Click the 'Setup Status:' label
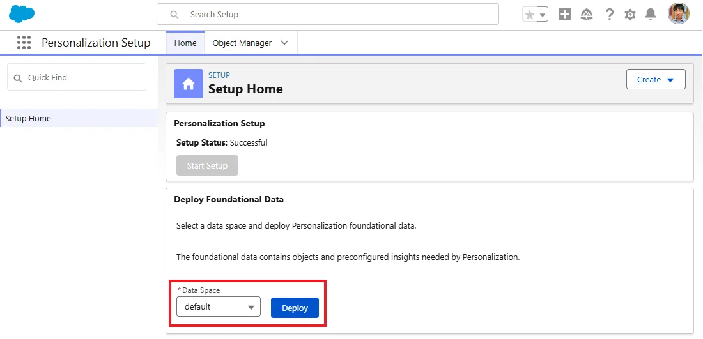The image size is (703, 339). click(202, 143)
